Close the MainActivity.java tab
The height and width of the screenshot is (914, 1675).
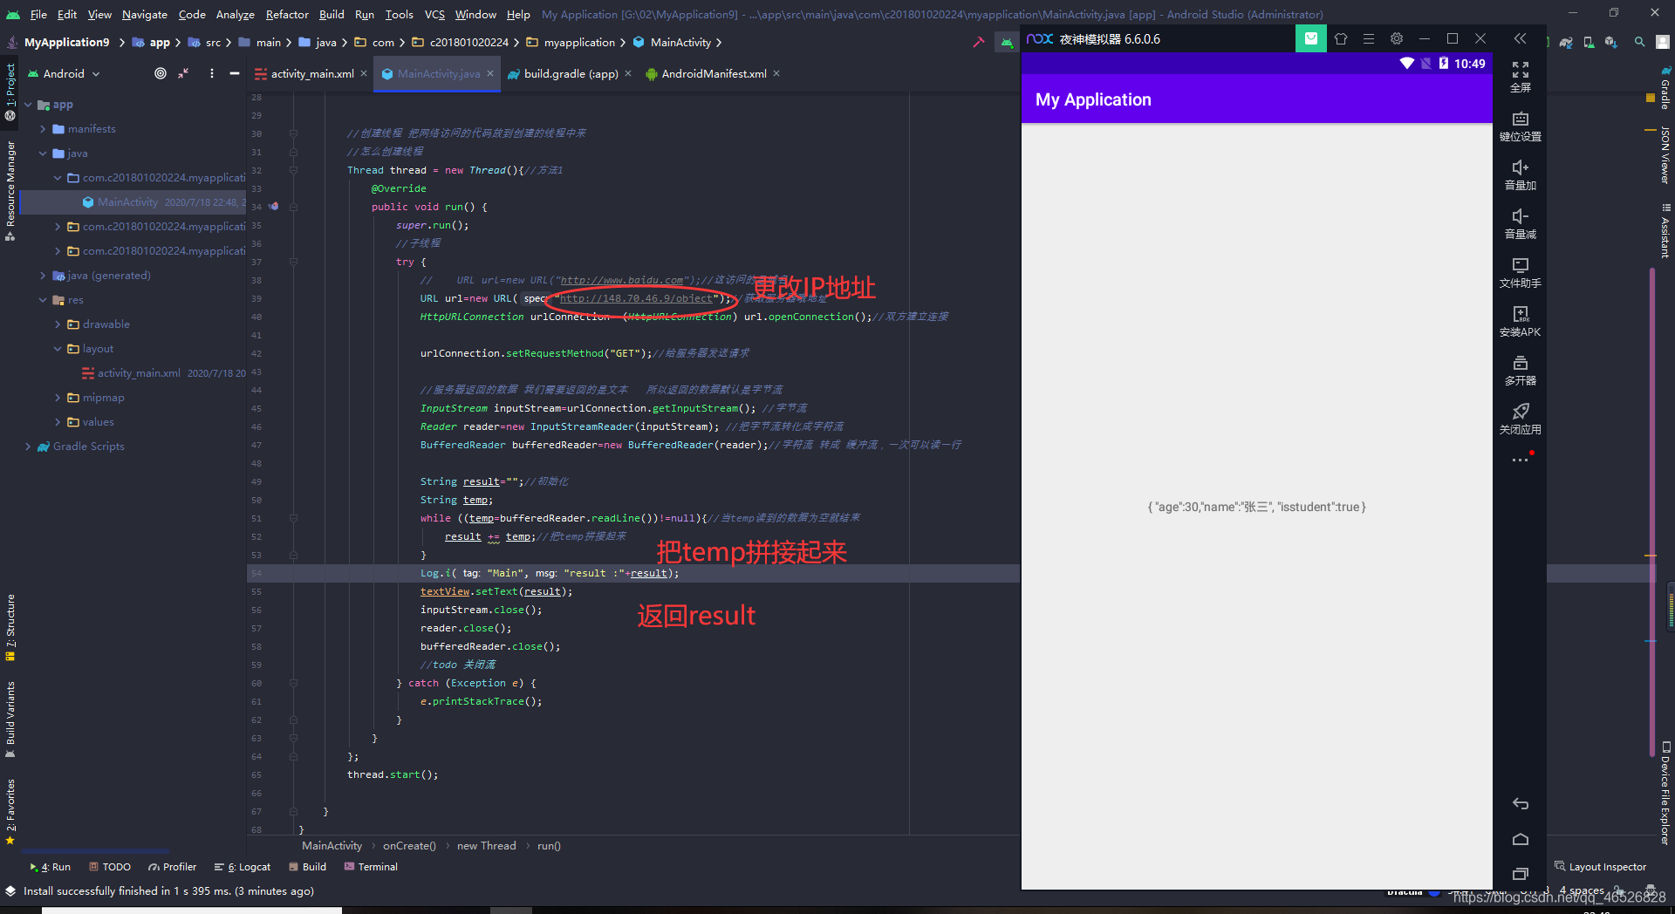(x=490, y=74)
